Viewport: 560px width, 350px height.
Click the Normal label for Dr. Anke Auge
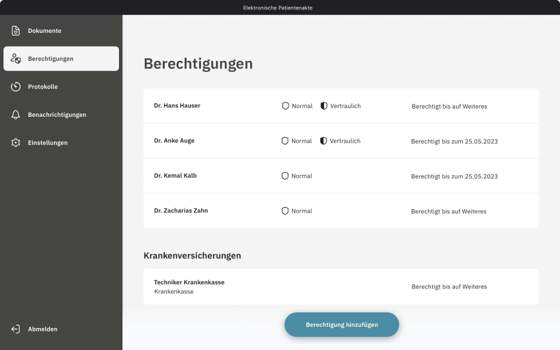pos(302,141)
